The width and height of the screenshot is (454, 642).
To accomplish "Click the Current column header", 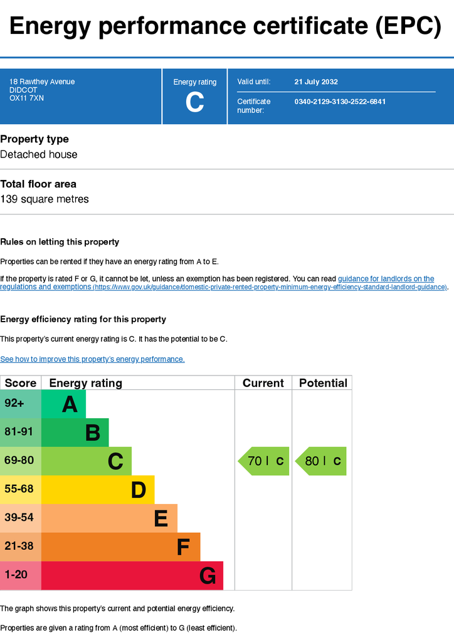I will click(x=263, y=383).
